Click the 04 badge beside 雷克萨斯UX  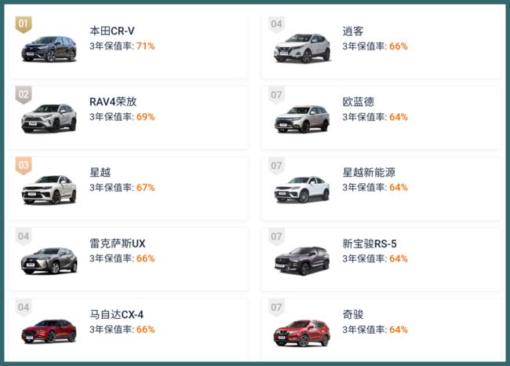pos(24,236)
